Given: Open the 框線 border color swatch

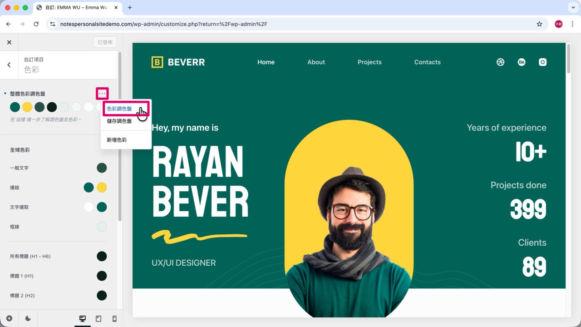Looking at the screenshot, I should [102, 227].
